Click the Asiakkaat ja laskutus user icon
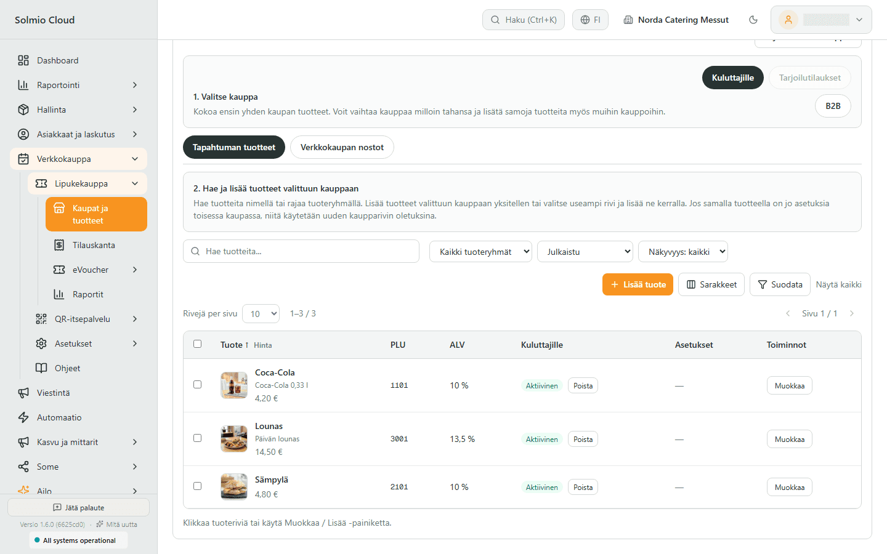This screenshot has width=887, height=554. [x=23, y=134]
